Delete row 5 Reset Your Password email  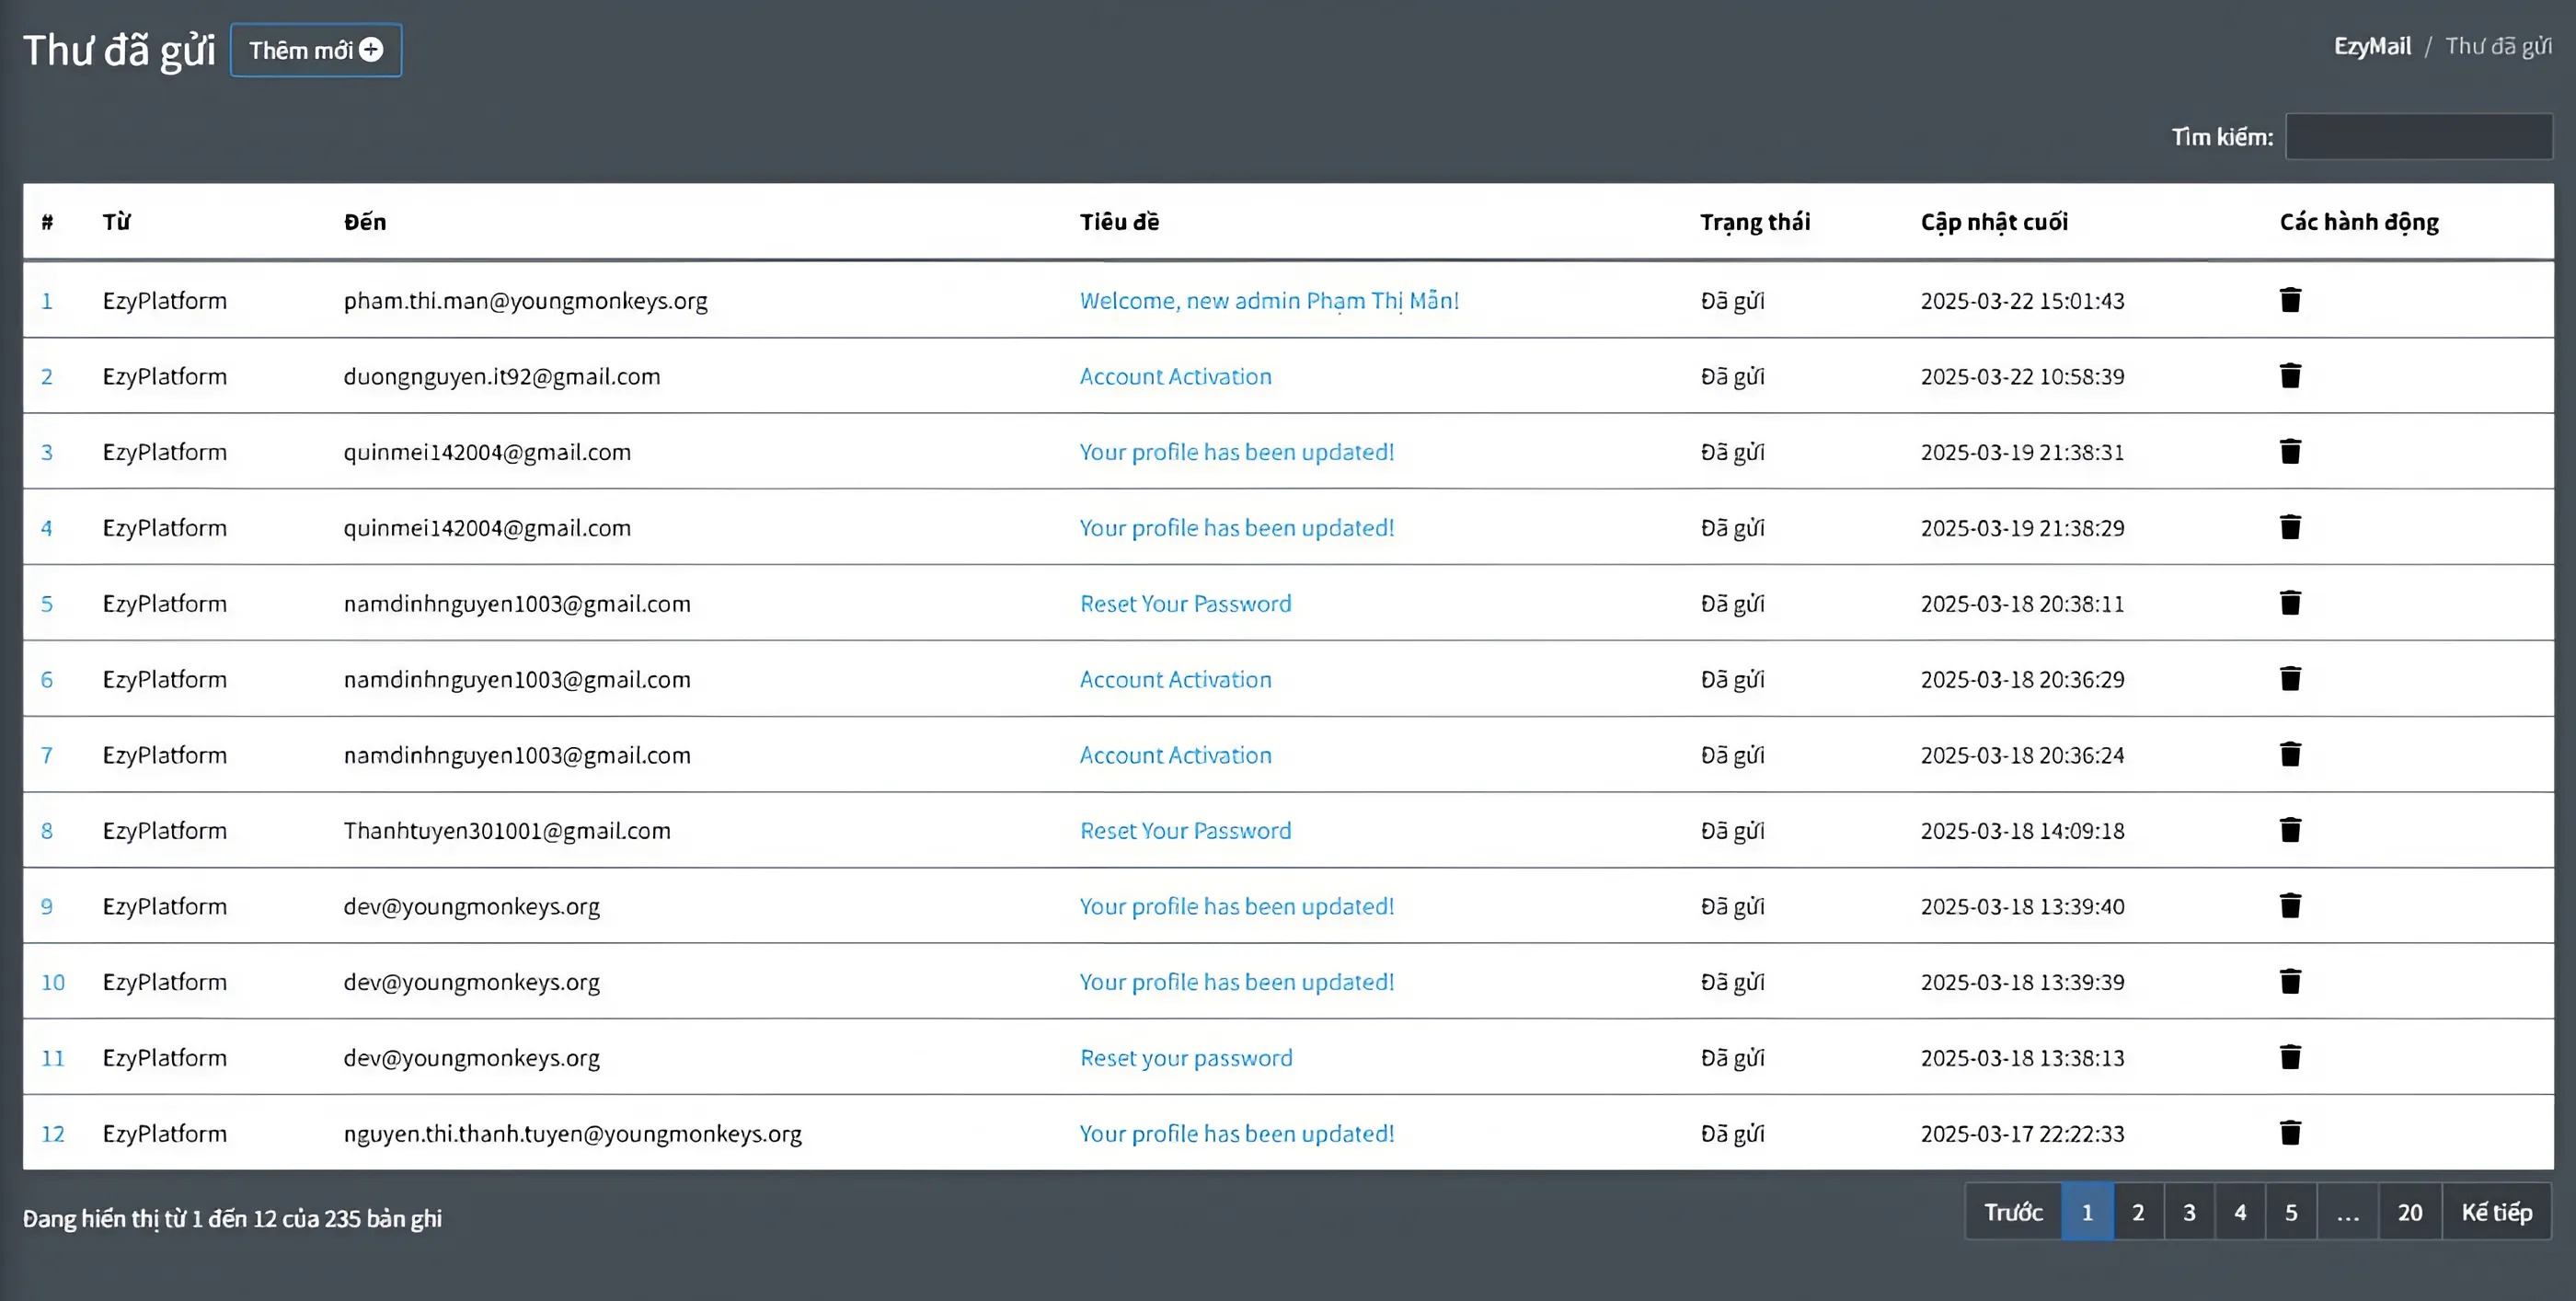coord(2290,603)
